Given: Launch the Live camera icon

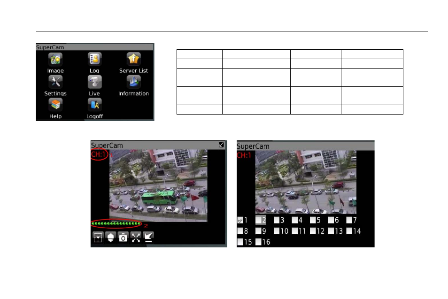Looking at the screenshot, I should click(94, 82).
